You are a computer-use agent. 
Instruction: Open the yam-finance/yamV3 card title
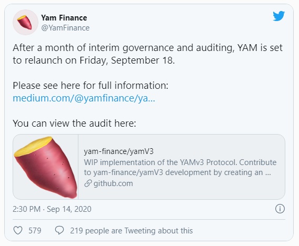click(118, 151)
